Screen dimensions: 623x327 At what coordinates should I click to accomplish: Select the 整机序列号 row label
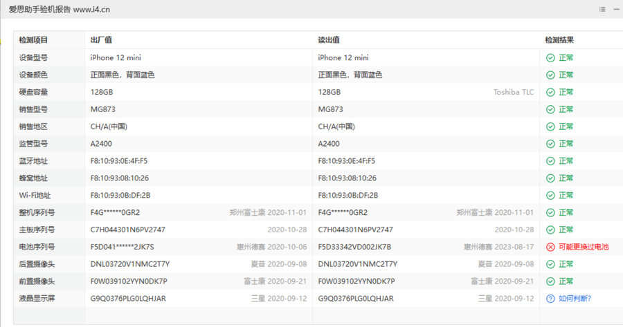(37, 212)
